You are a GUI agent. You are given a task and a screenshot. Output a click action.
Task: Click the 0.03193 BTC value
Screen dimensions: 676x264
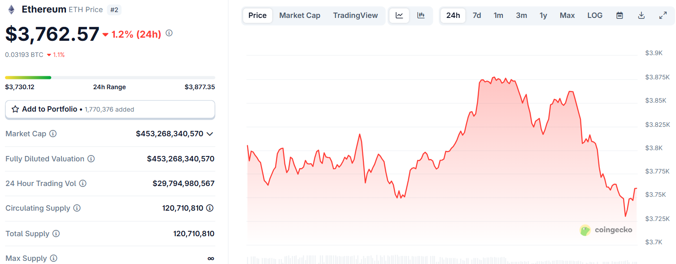pos(24,55)
